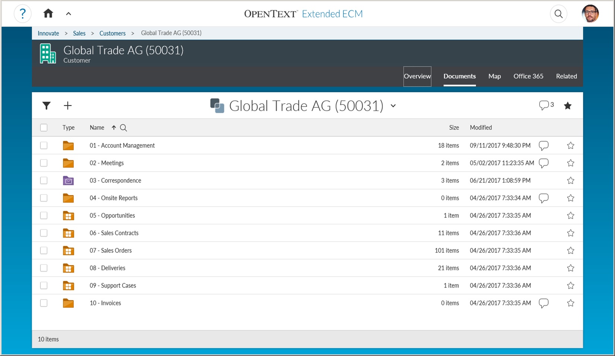The width and height of the screenshot is (615, 356).
Task: Follow the Innovate breadcrumb link
Action: coord(48,33)
